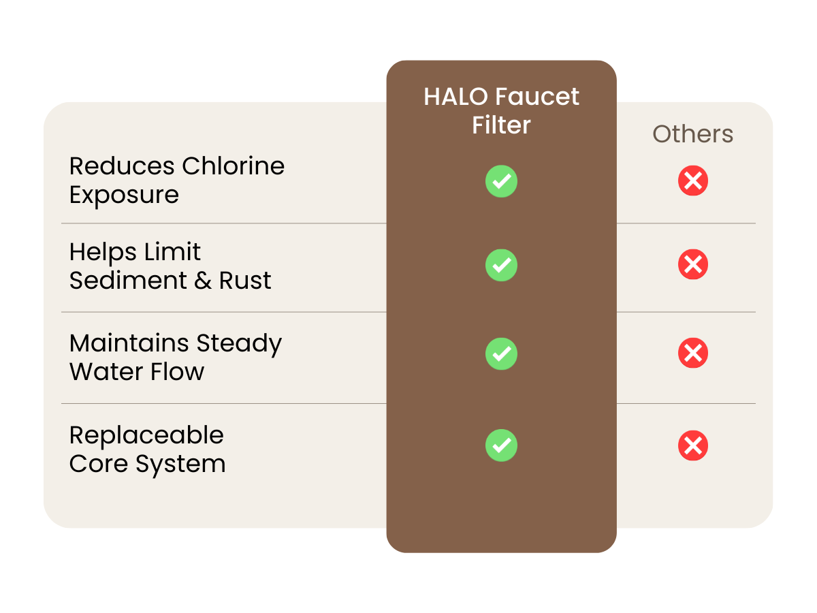Select the green checkmark beside Maintains Steady Water Flow
The height and width of the screenshot is (613, 817).
pos(501,354)
